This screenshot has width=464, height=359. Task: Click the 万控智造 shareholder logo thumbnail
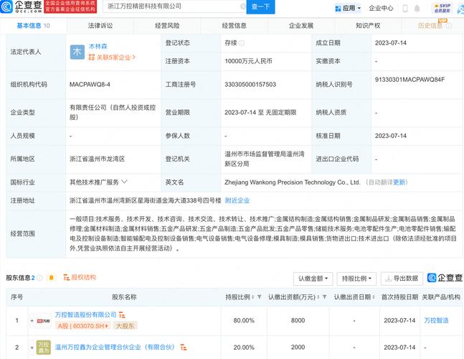tap(43, 320)
